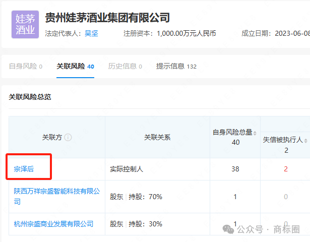Viewport: 310px width, 242px height.
Task: Click the 关联风险总览 section heading
Action: pyautogui.click(x=30, y=96)
